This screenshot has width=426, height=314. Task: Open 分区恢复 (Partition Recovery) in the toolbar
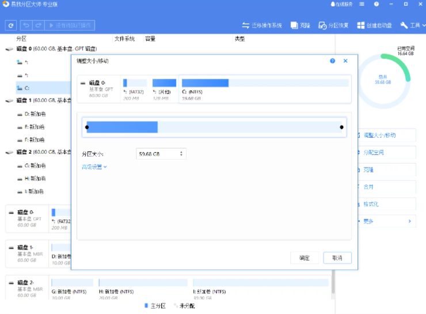(333, 26)
